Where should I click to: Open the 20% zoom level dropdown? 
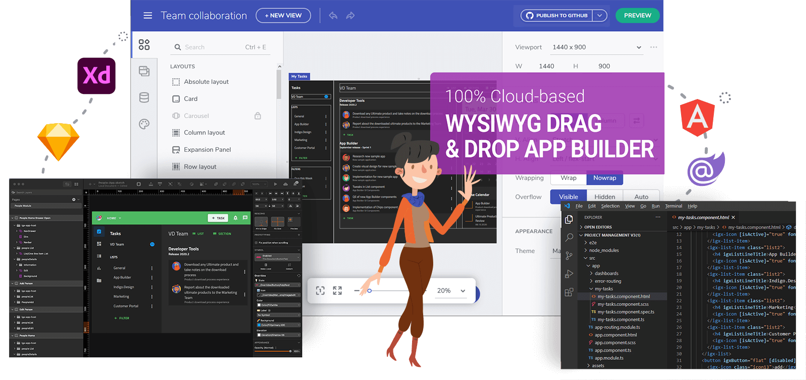[x=451, y=291]
